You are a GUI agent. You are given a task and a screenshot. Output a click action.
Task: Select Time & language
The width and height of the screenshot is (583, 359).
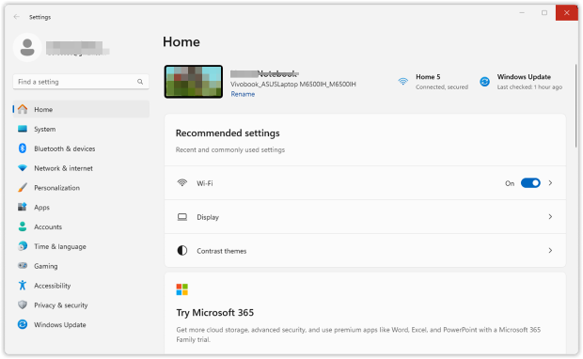pyautogui.click(x=81, y=246)
